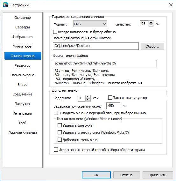Click the 450 ms delay field

[113, 106]
